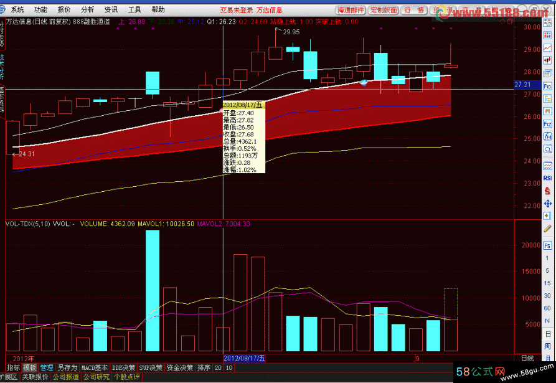Viewport: 556px width, 383px height.
Task: Click the 模板 tab
Action: pos(30,368)
